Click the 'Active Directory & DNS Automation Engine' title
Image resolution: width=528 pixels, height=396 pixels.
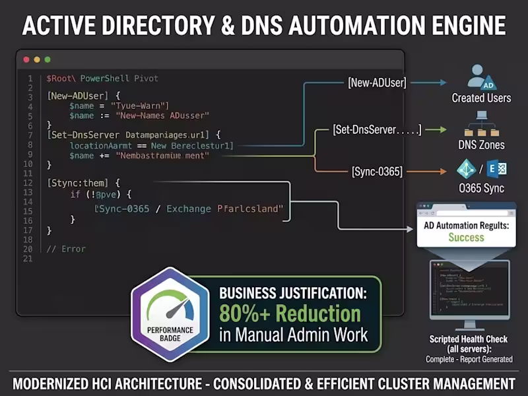point(264,26)
